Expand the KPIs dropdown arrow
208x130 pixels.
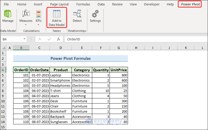tap(39, 25)
